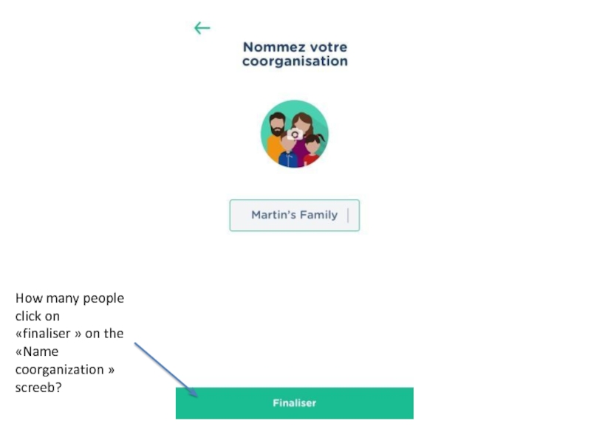This screenshot has height=443, width=591.
Task: Click the girl with pigtails in avatar
Action: point(314,148)
